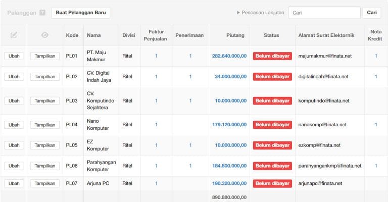This screenshot has height=202, width=388.
Task: Click Tampilkan for CV. Komputindo Sejahtera
Action: [x=45, y=100]
